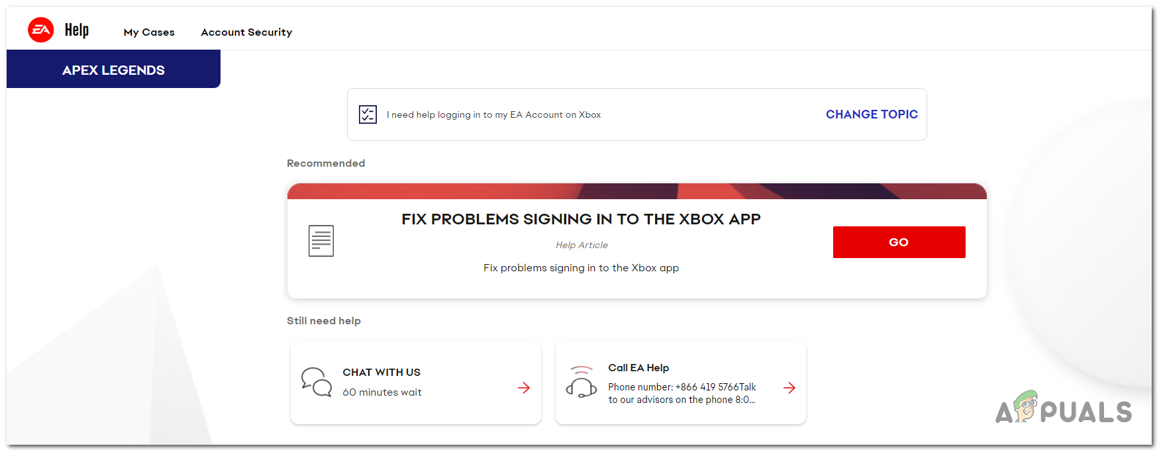The width and height of the screenshot is (1159, 452).
Task: Click the Xbox login help topic text
Action: pyautogui.click(x=493, y=115)
